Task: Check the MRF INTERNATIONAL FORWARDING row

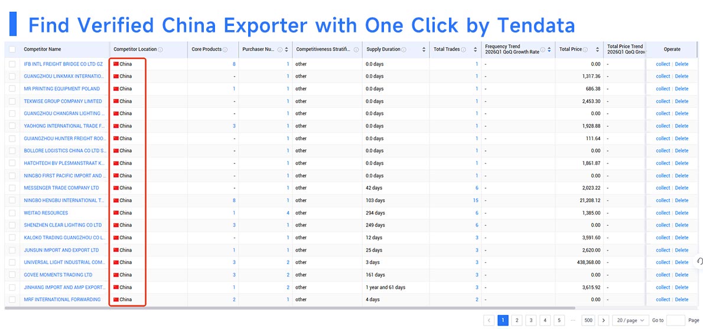Action: [12, 300]
